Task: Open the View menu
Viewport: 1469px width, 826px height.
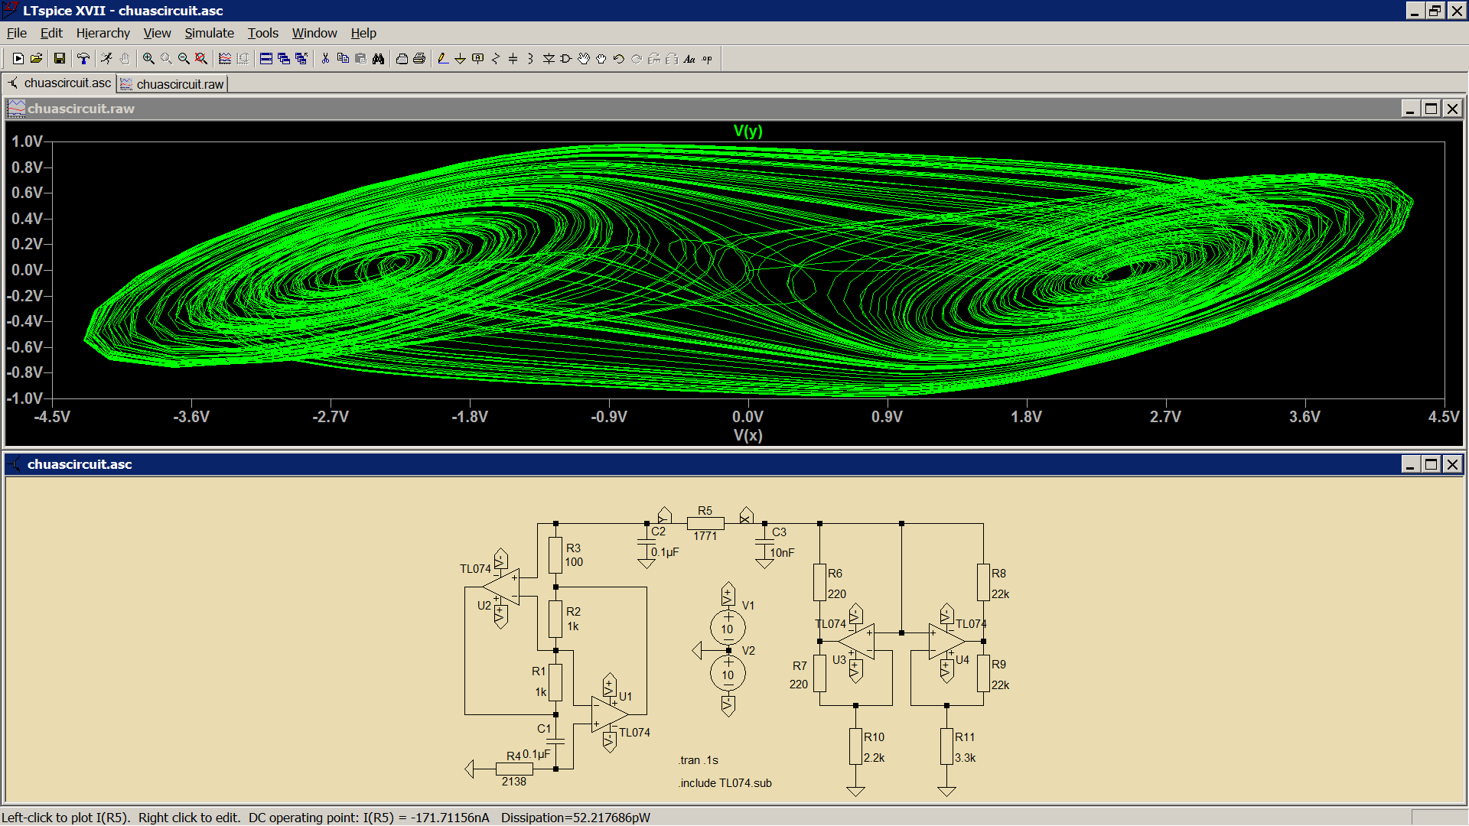Action: [x=157, y=33]
